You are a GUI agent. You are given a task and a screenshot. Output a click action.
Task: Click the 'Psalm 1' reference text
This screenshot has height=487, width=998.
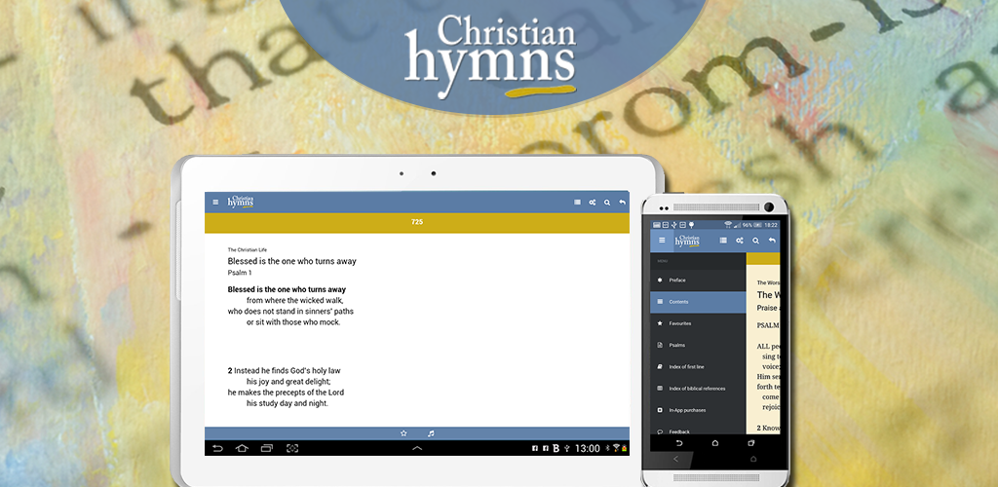pyautogui.click(x=240, y=273)
